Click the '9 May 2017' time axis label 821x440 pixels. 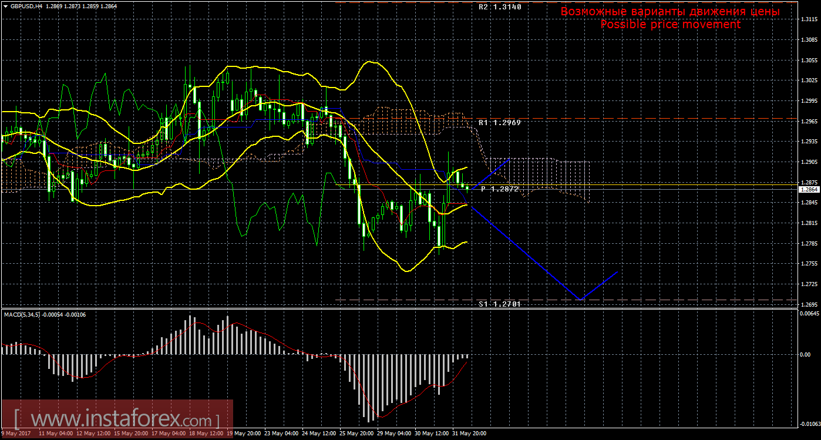pyautogui.click(x=18, y=434)
